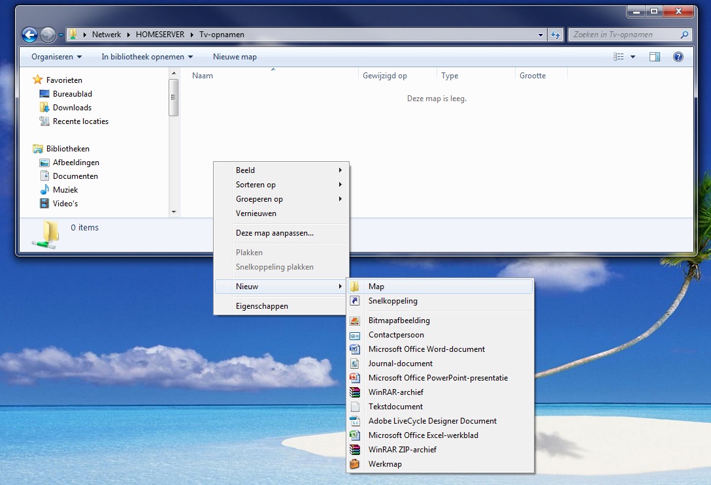The height and width of the screenshot is (485, 711).
Task: Select Adobe LiveCycle Designer Document
Action: click(432, 421)
